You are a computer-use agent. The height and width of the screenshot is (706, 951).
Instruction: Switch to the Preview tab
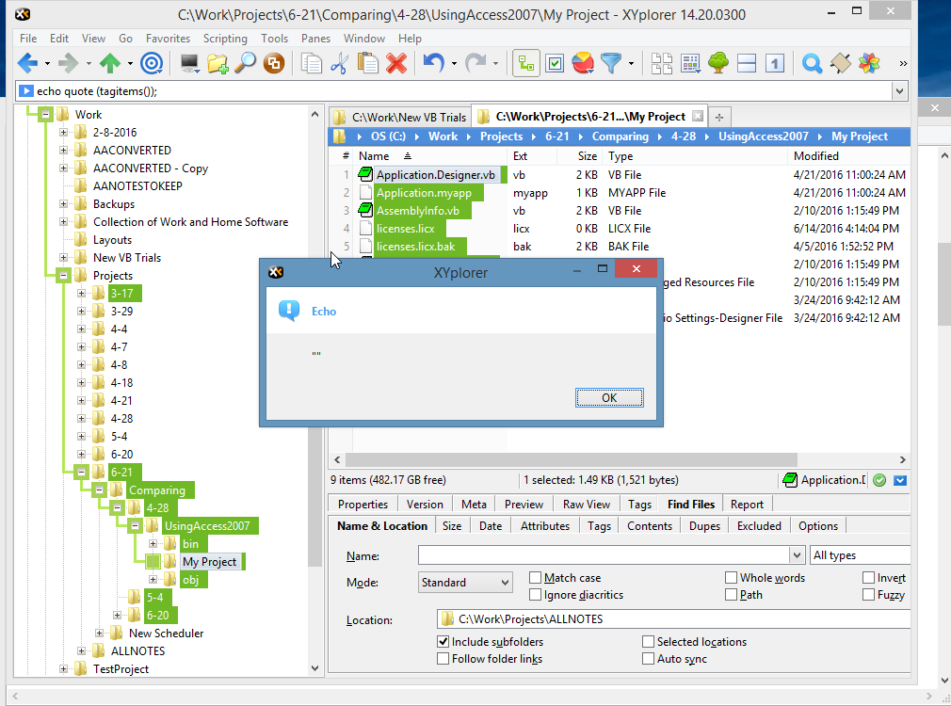[x=524, y=505]
